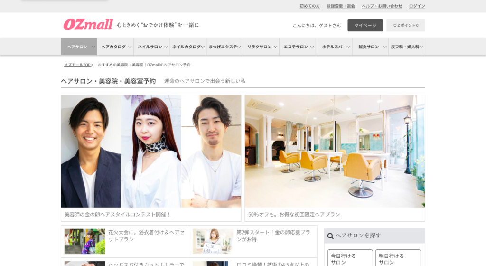Image resolution: width=486 pixels, height=266 pixels.
Task: Open the 登録変更・退会 link
Action: [x=341, y=6]
